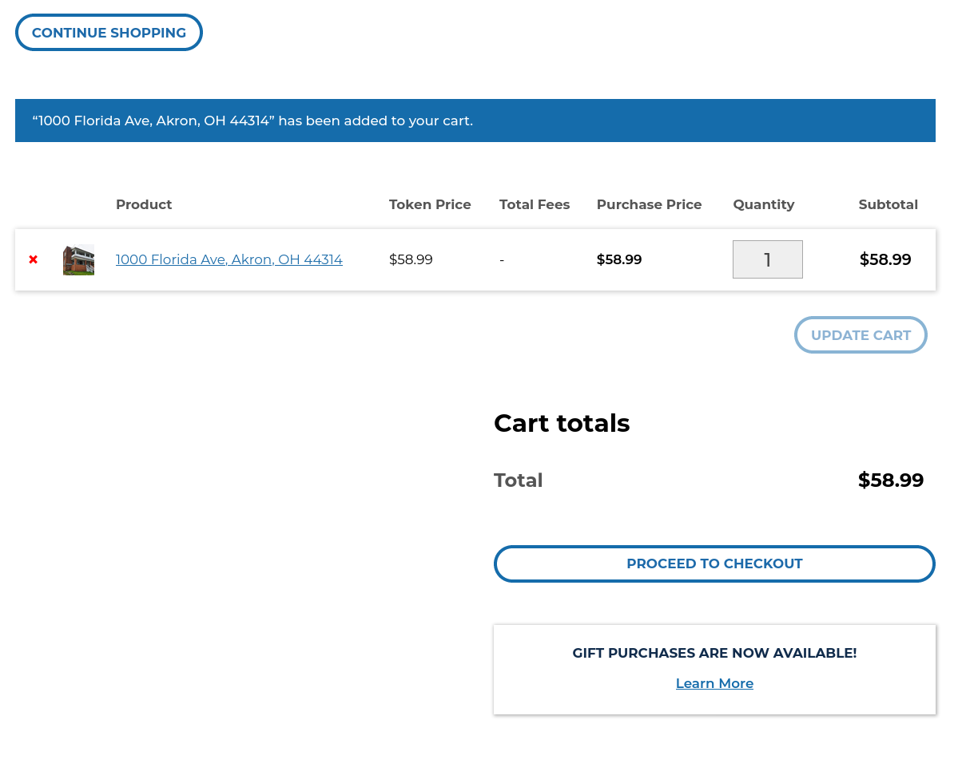Click the cart total amount under Cart totals
The width and height of the screenshot is (966, 779).
click(x=890, y=480)
